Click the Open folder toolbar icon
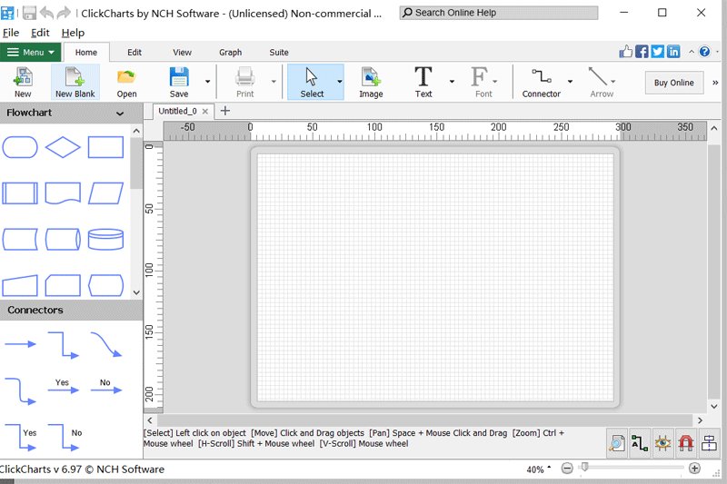Screen dimensions: 727x484 (126, 82)
